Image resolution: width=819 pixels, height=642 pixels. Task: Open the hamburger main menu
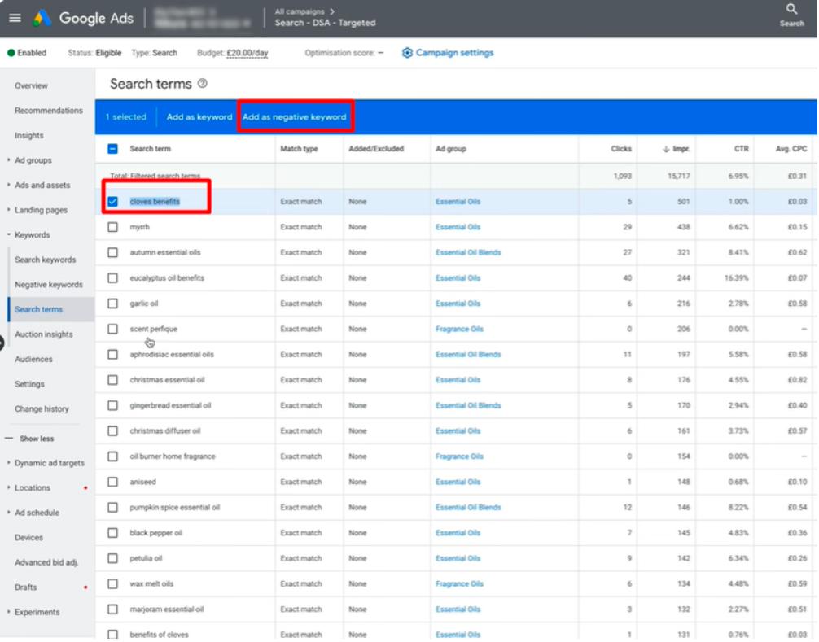tap(15, 18)
